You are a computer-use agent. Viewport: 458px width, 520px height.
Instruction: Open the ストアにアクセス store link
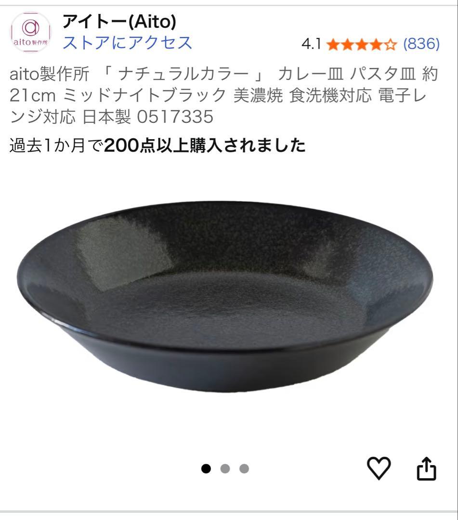click(x=127, y=43)
